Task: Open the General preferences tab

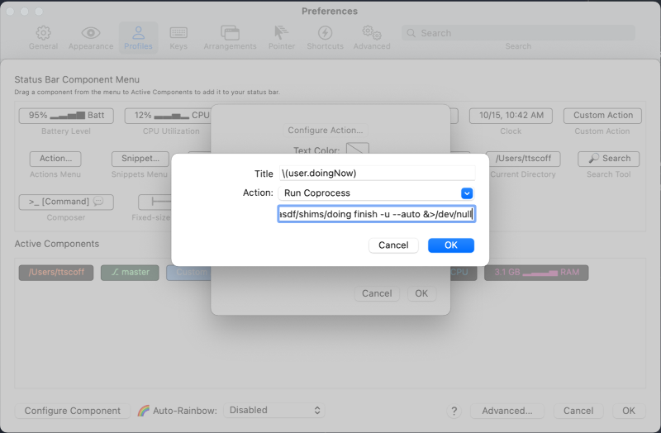Action: 43,37
